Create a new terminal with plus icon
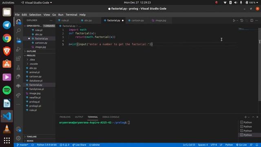The height and width of the screenshot is (147, 261). [x=246, y=117]
